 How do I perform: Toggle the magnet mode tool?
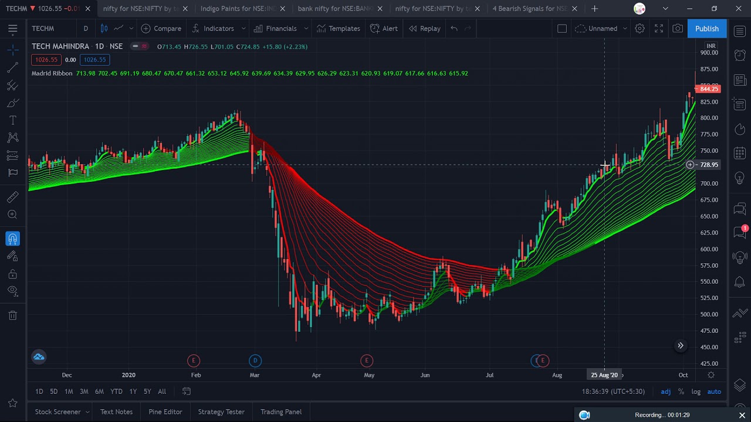[12, 239]
